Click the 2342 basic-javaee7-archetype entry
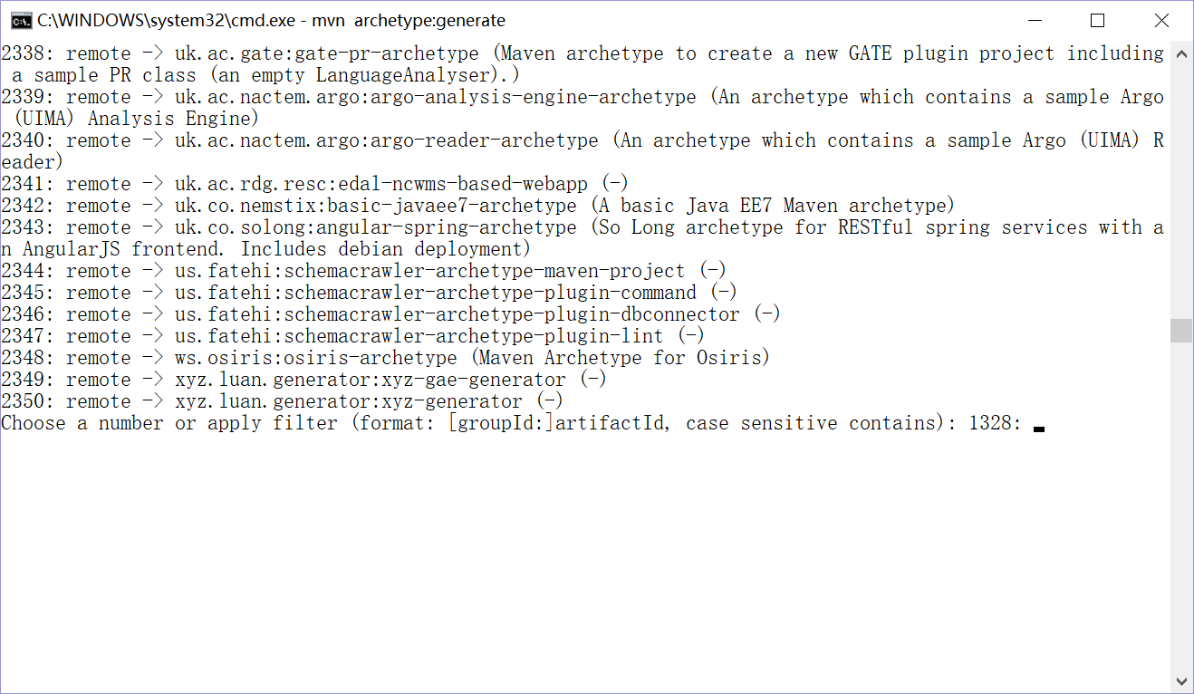 (477, 206)
